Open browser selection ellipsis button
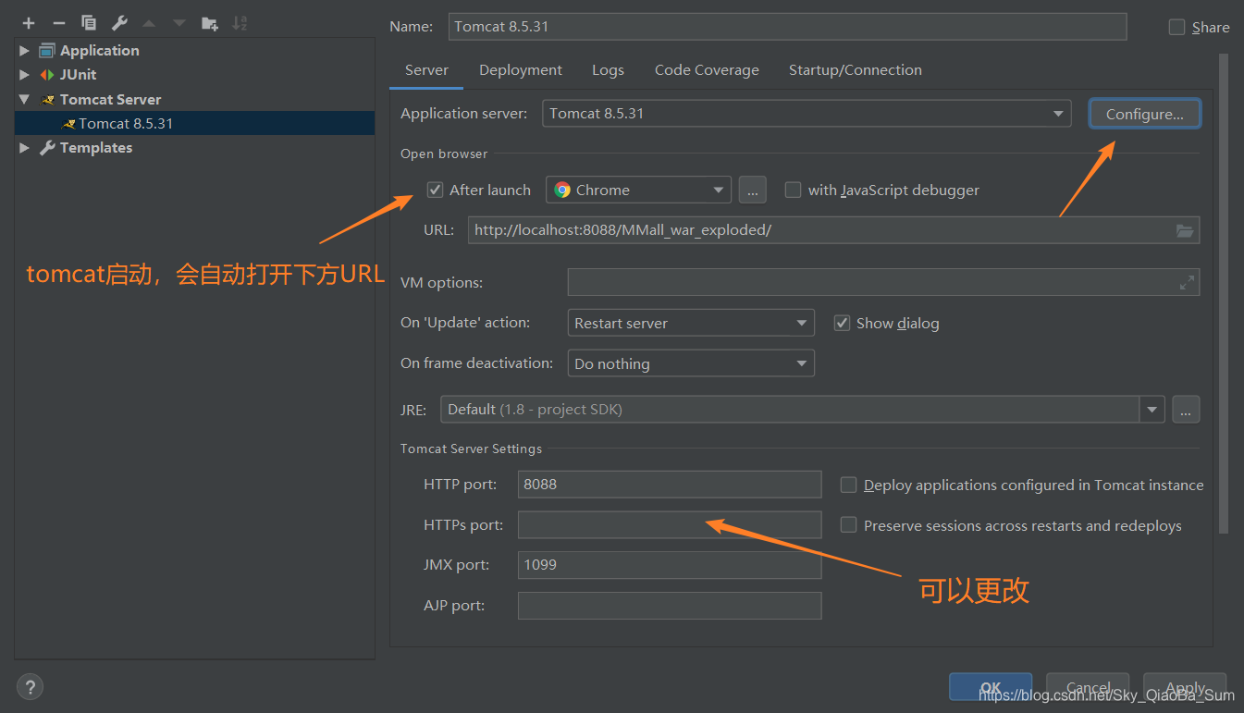The height and width of the screenshot is (713, 1244). [752, 190]
